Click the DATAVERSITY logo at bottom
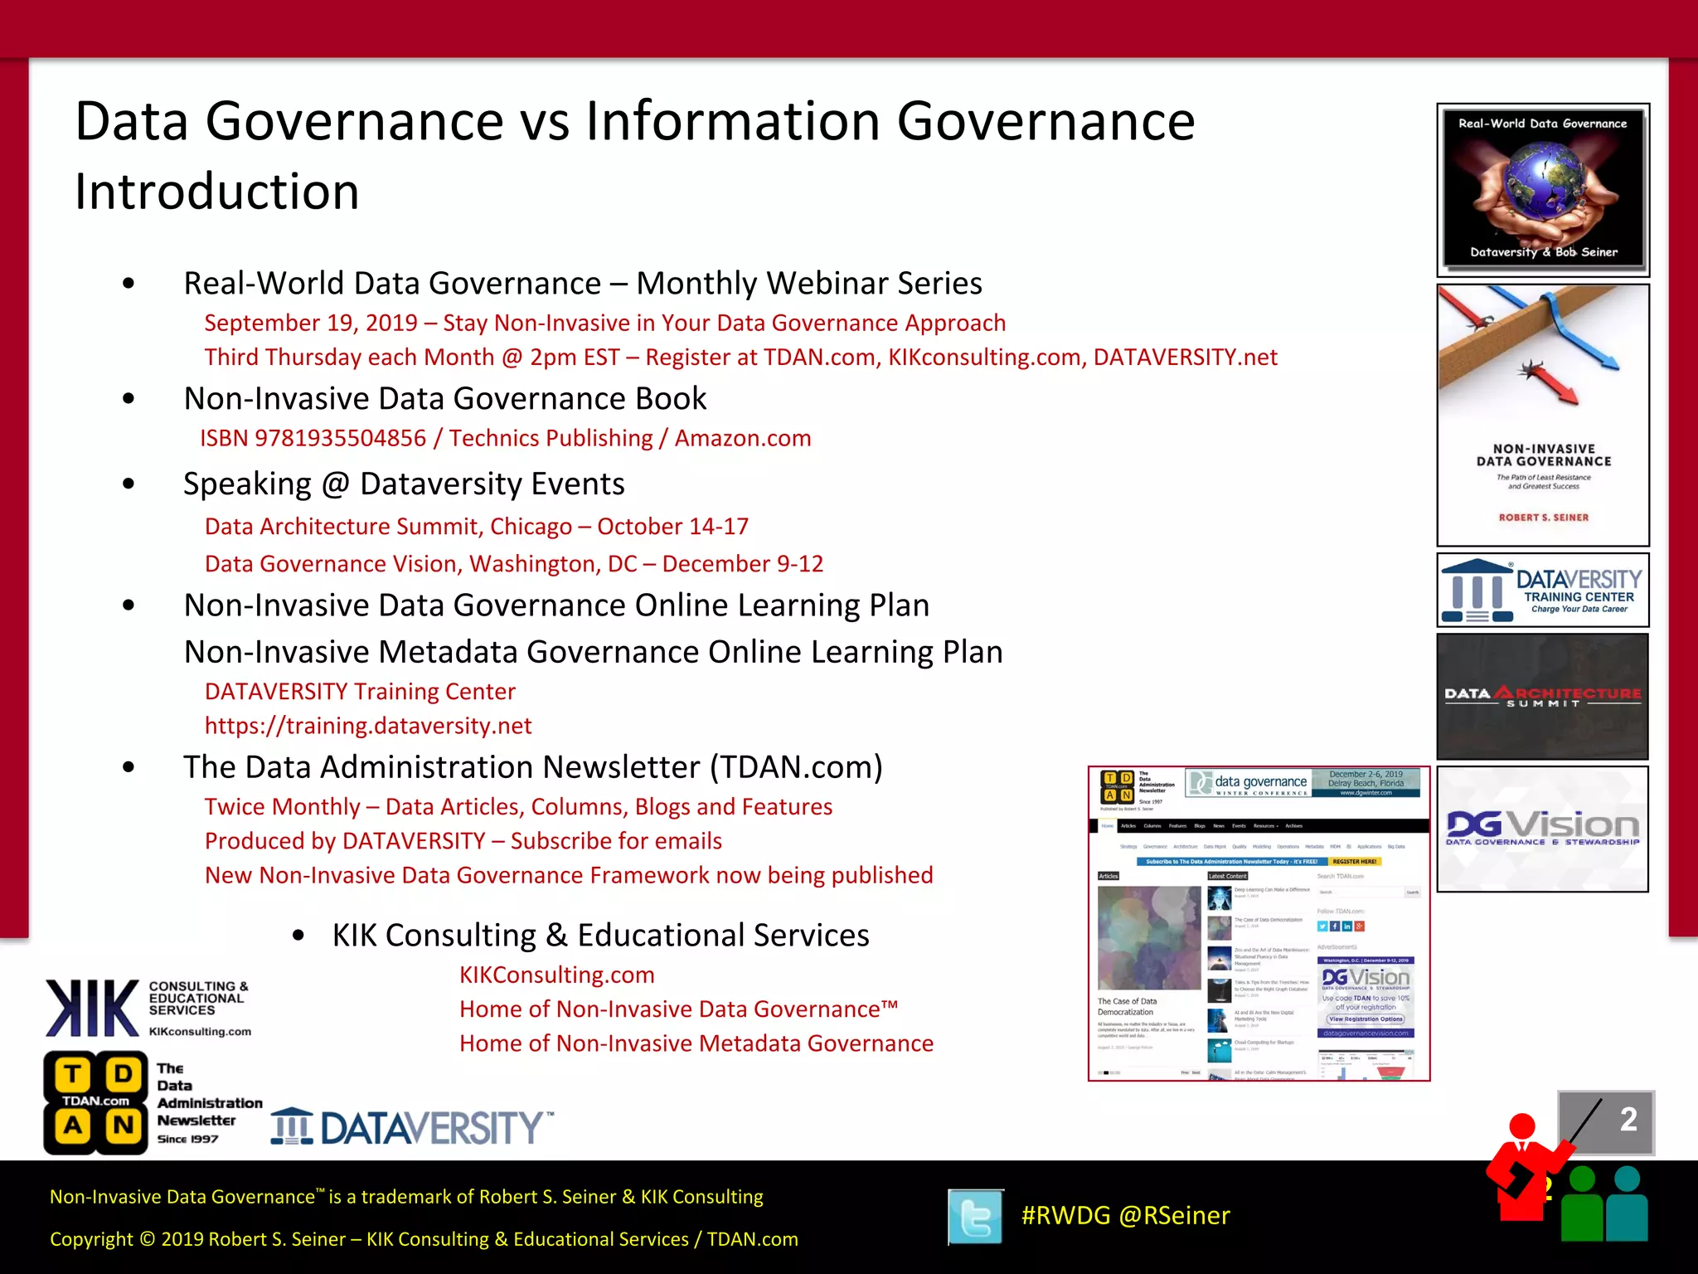Image resolution: width=1698 pixels, height=1274 pixels. click(412, 1128)
